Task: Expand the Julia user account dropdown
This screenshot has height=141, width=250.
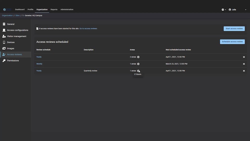Action: [237, 10]
